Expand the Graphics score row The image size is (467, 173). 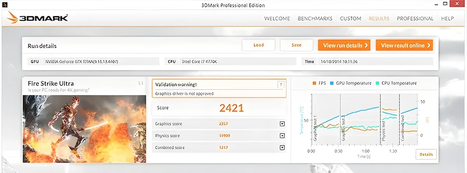282,124
